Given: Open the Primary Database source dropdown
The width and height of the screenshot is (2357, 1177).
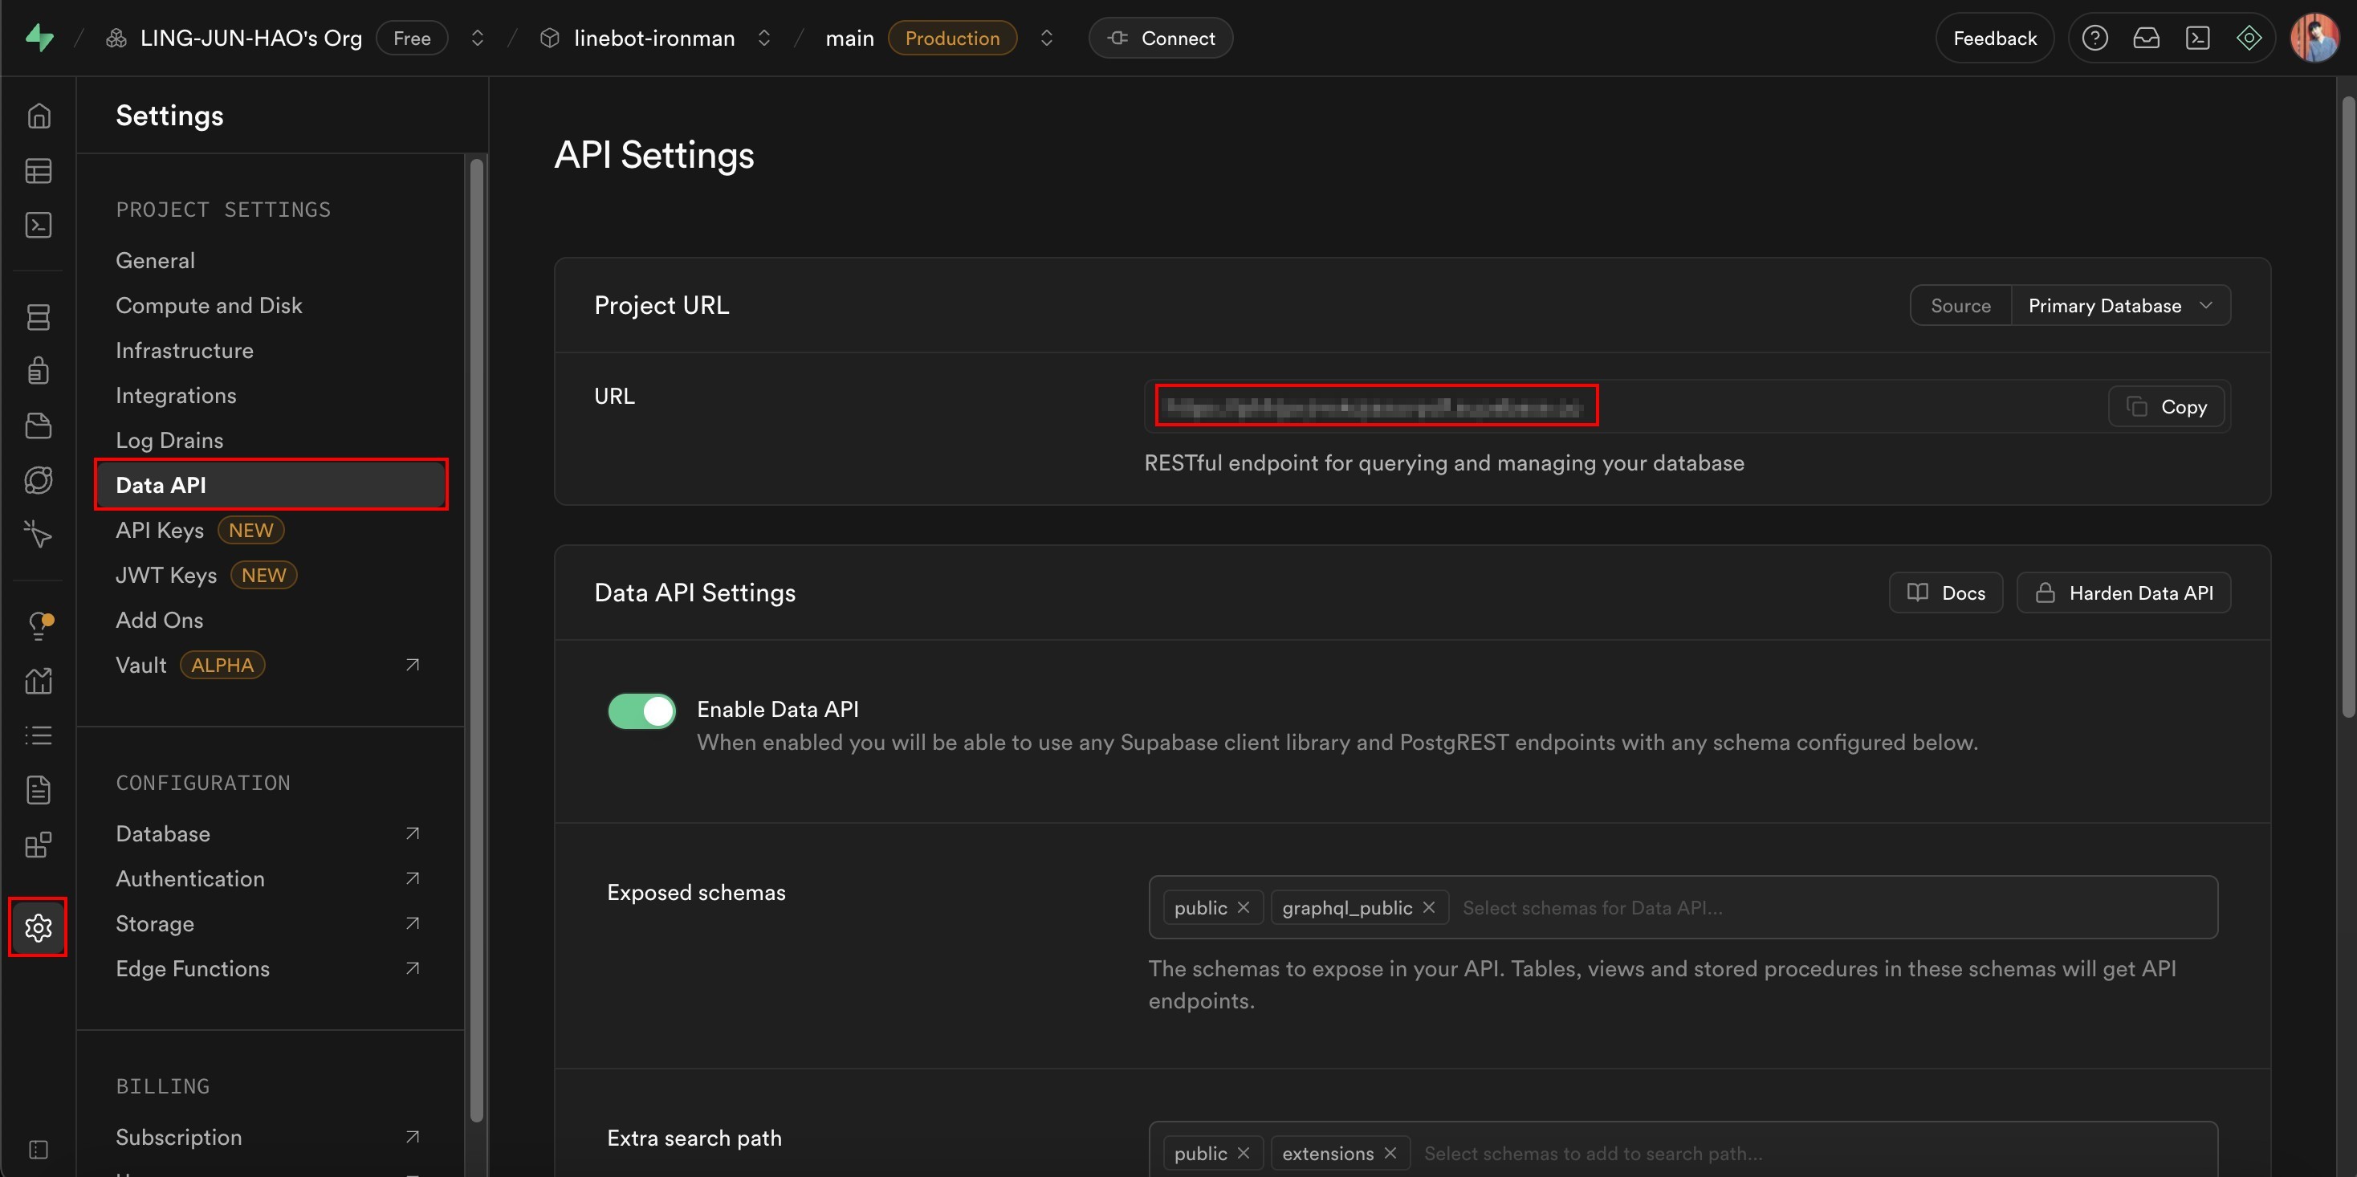Looking at the screenshot, I should (2119, 306).
